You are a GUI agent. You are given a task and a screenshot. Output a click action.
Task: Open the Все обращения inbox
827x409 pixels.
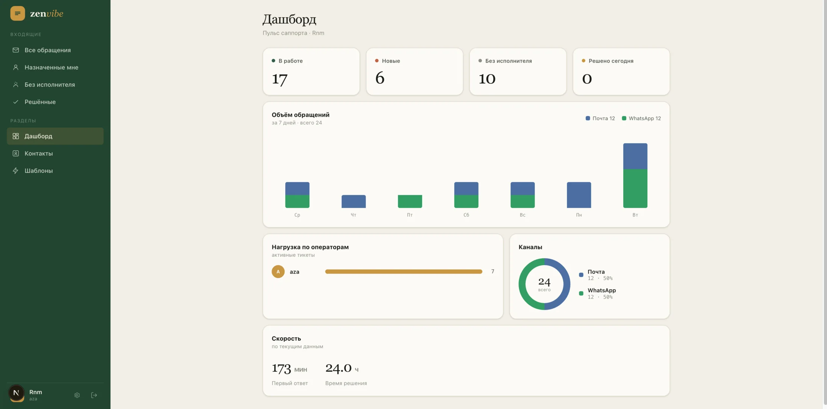coord(55,50)
